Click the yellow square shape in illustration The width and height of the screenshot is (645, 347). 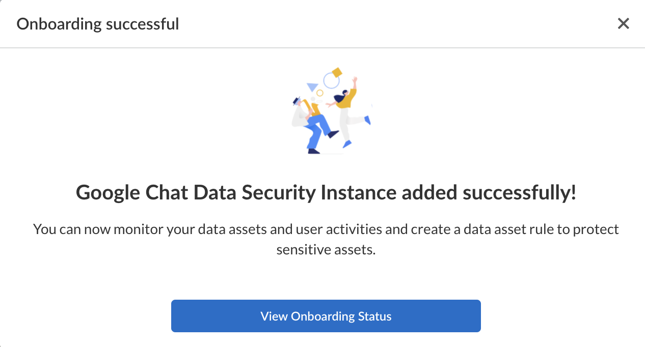pos(337,72)
